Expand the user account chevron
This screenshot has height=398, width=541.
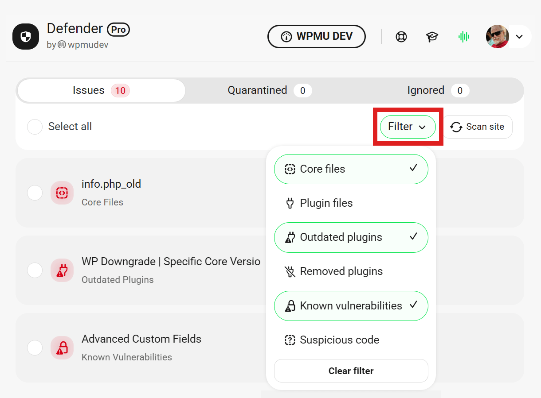point(519,36)
